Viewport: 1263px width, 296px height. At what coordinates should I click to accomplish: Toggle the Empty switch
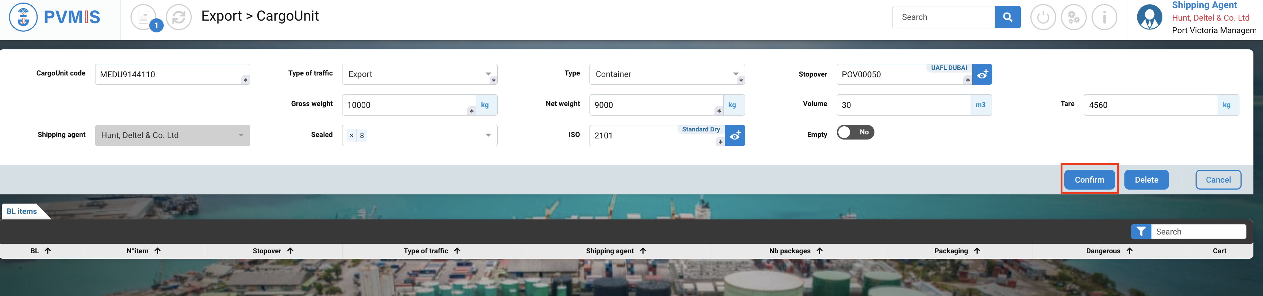(855, 133)
